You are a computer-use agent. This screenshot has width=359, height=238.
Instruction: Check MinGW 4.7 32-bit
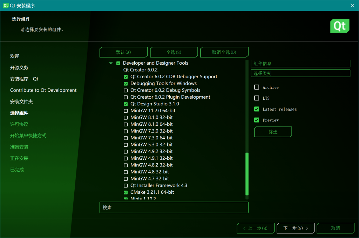[126, 179]
